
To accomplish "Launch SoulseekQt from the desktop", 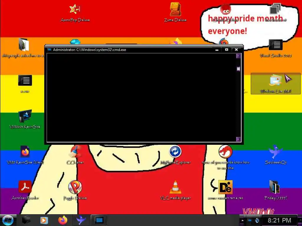I will tap(276, 155).
